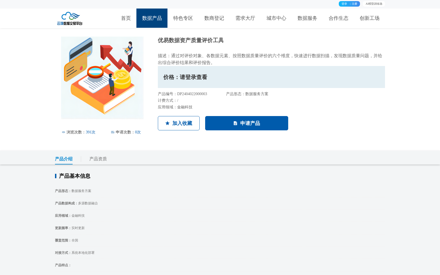Click the eye icon beside 浏览次数
440x275 pixels.
point(64,132)
